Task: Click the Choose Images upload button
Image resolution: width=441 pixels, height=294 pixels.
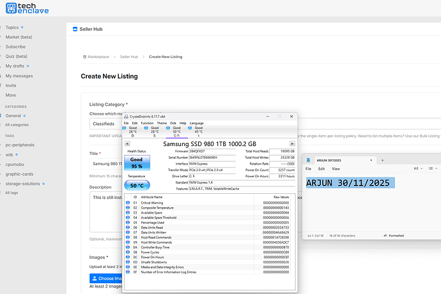Action: coord(105,279)
